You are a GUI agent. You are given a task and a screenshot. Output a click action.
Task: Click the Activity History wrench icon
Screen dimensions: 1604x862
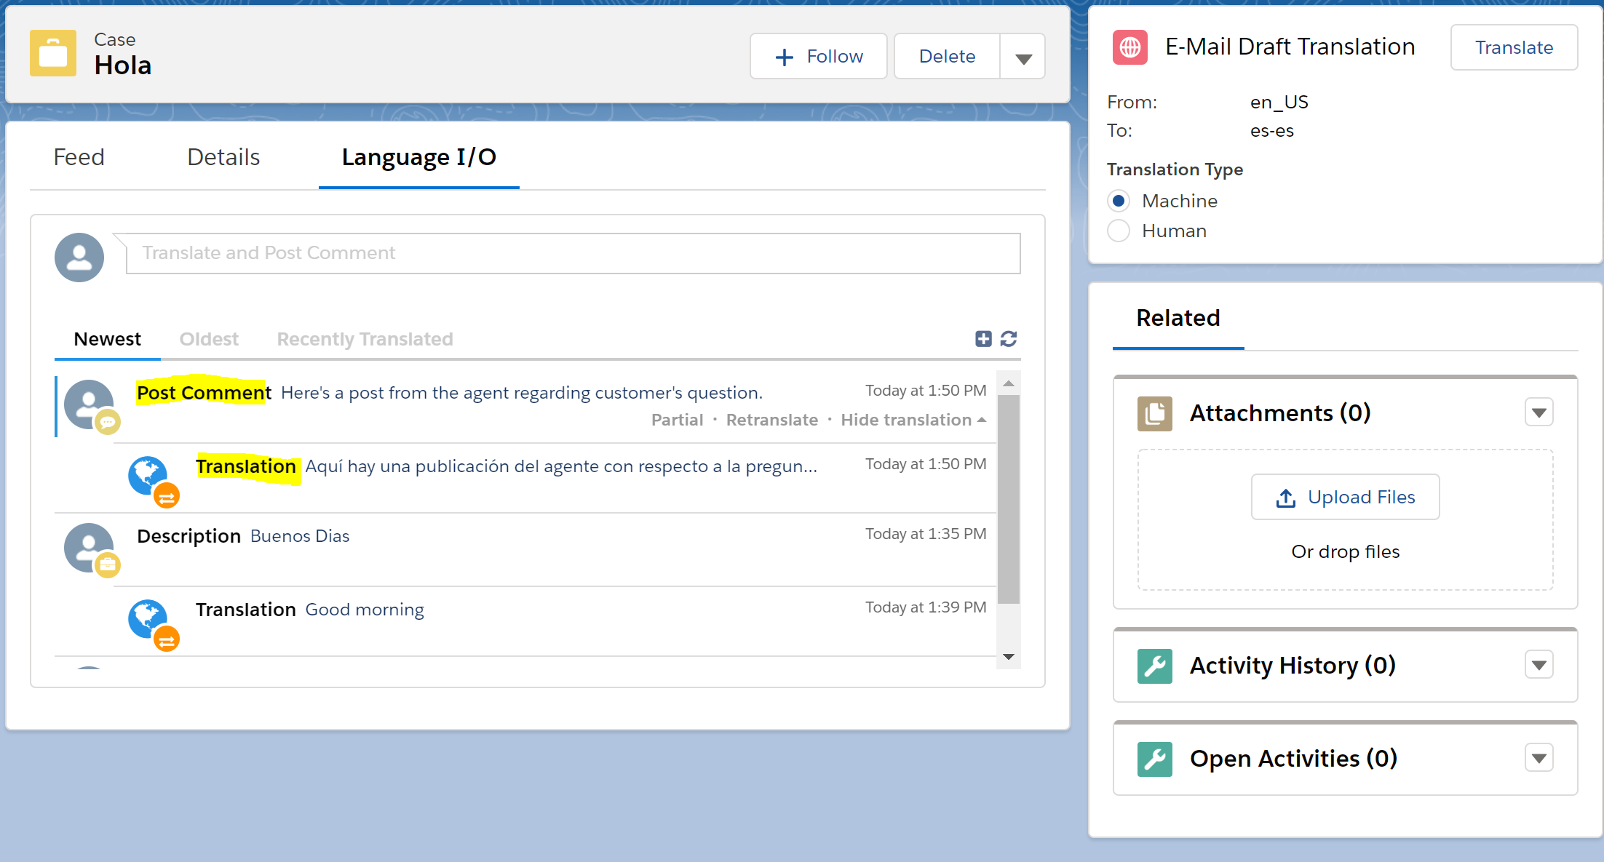tap(1154, 666)
